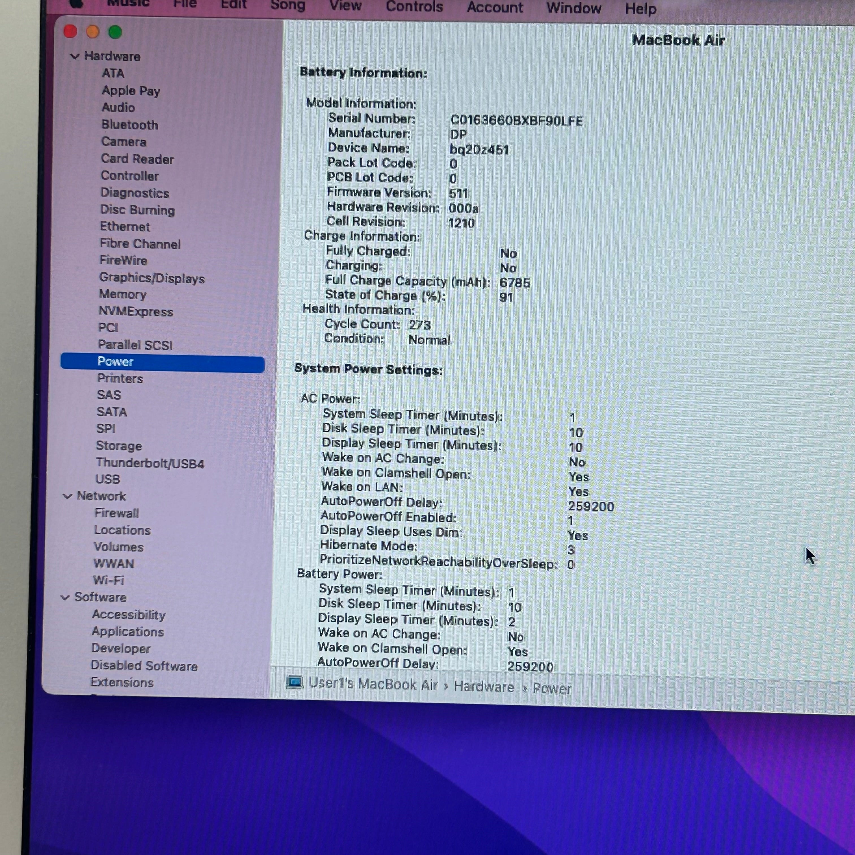This screenshot has width=855, height=855.
Task: Select FireWire in the sidebar
Action: [x=123, y=260]
